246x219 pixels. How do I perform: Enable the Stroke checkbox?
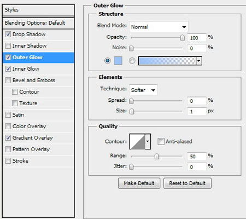point(8,161)
